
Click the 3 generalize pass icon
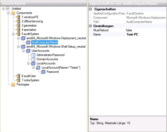(x=18, y=26)
